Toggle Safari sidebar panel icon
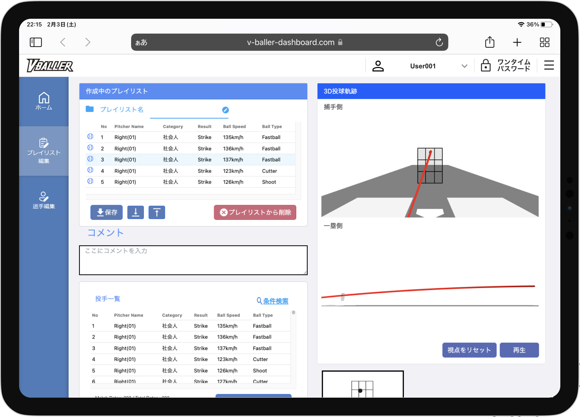This screenshot has width=580, height=417. pyautogui.click(x=36, y=42)
